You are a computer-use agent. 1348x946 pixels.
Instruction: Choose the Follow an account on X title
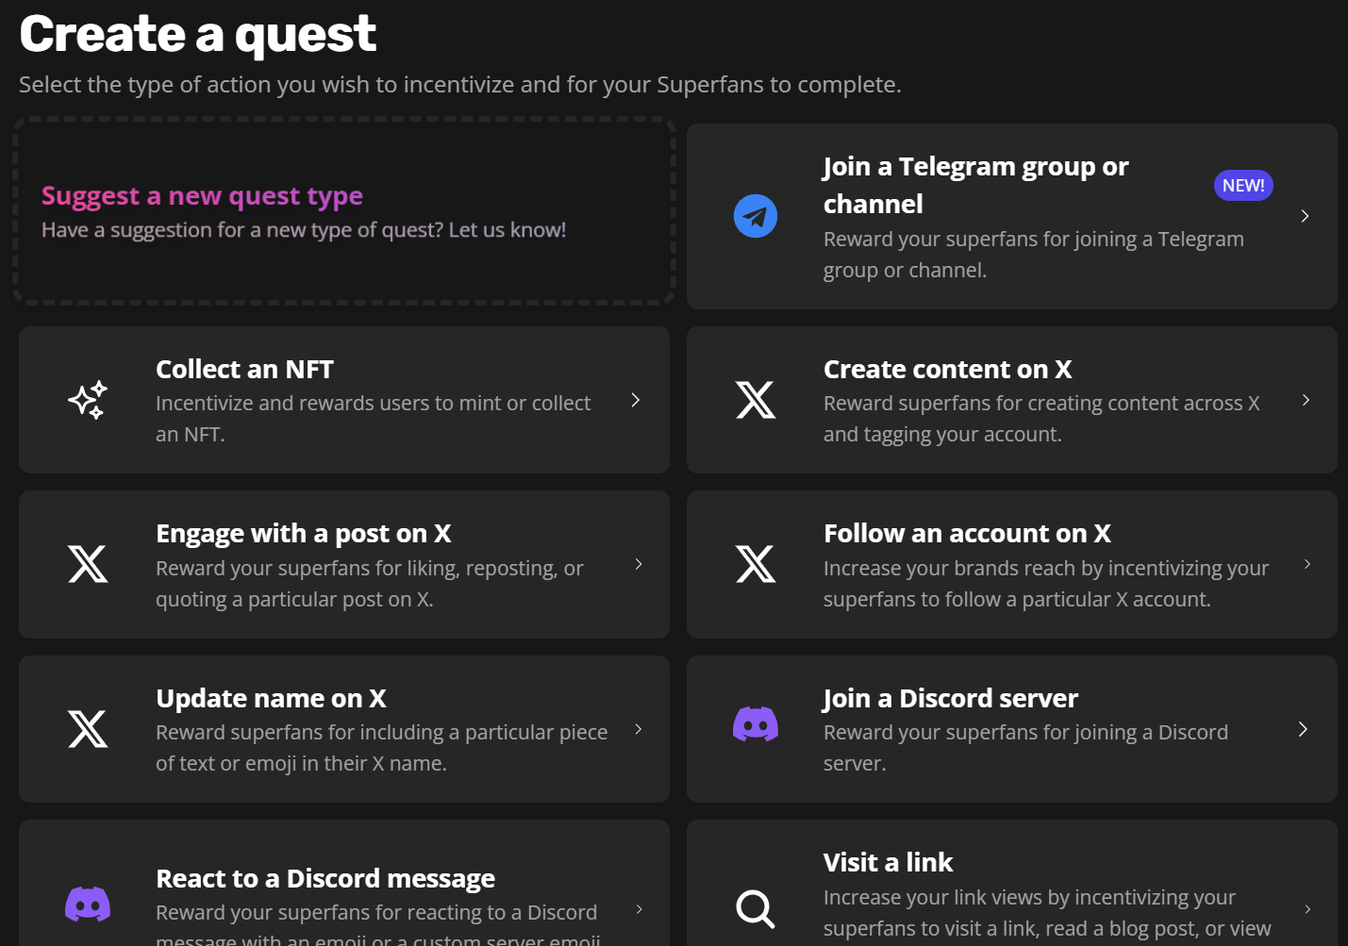click(967, 534)
